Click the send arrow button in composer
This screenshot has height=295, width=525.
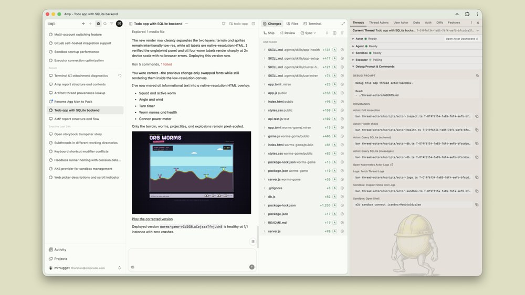click(252, 267)
